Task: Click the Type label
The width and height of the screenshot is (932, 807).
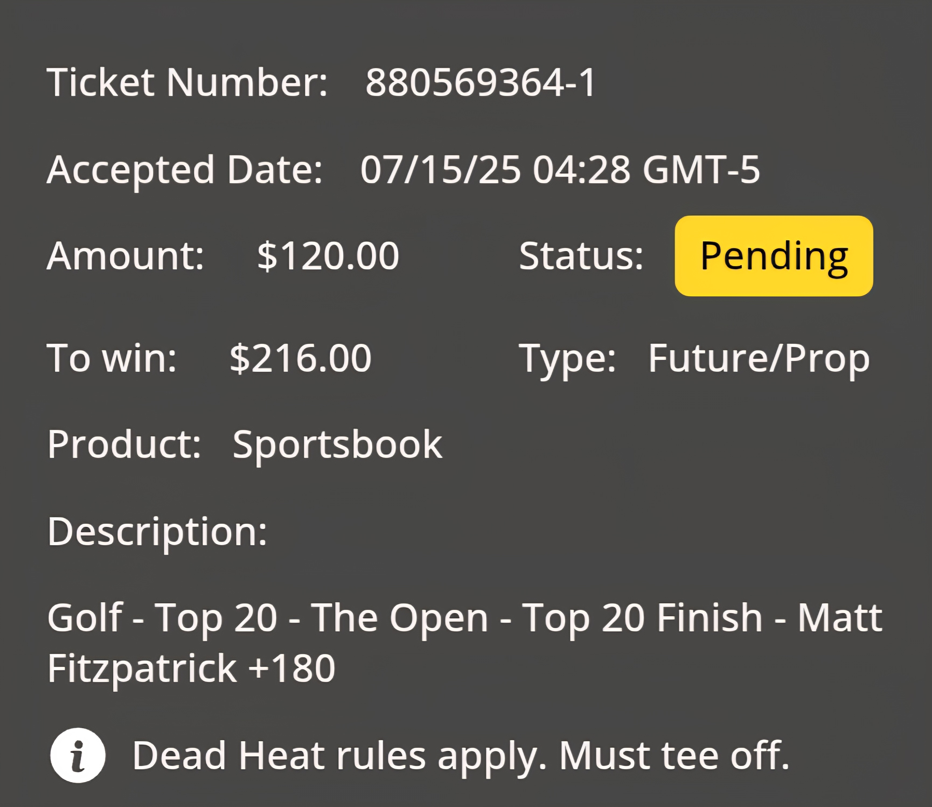Action: (567, 360)
